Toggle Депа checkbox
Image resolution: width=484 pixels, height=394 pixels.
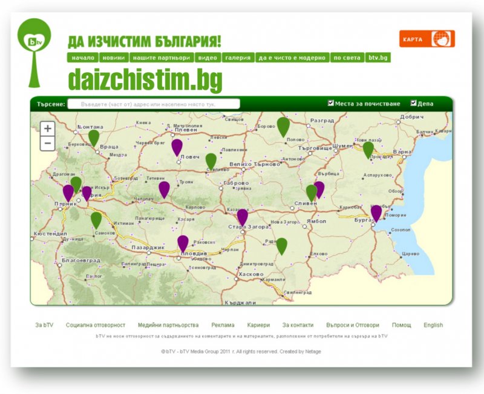pyautogui.click(x=414, y=103)
